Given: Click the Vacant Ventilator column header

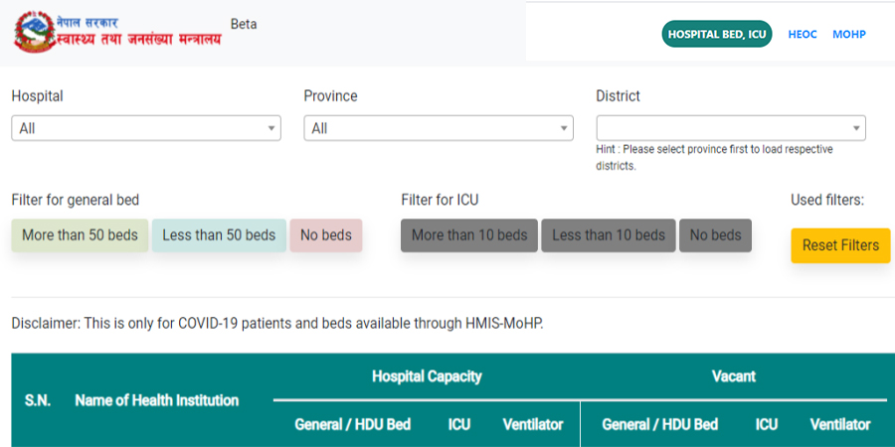Looking at the screenshot, I should (x=840, y=425).
